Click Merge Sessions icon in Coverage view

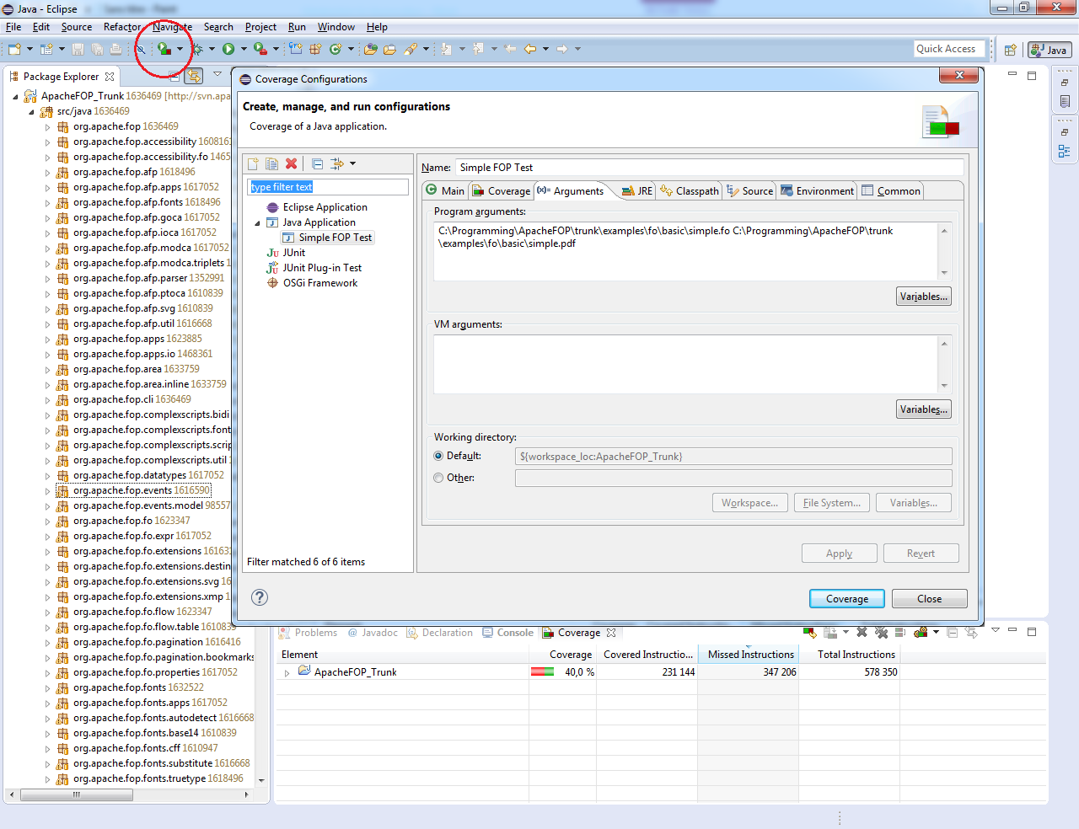900,632
